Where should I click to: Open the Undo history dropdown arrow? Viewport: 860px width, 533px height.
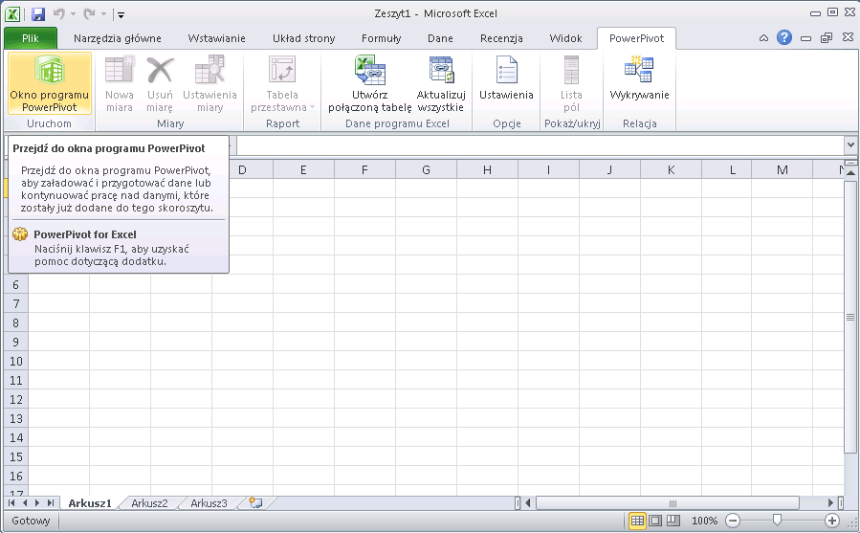click(73, 14)
